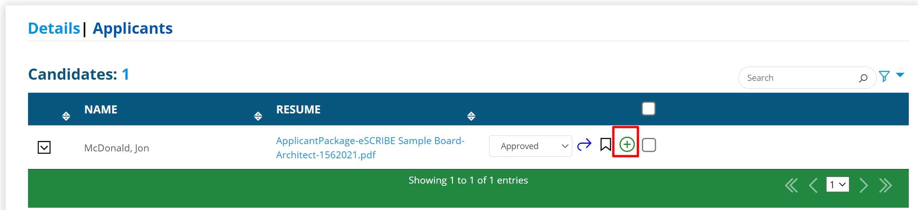The height and width of the screenshot is (210, 918).
Task: Expand the McDonald, Jon row details
Action: tap(44, 147)
